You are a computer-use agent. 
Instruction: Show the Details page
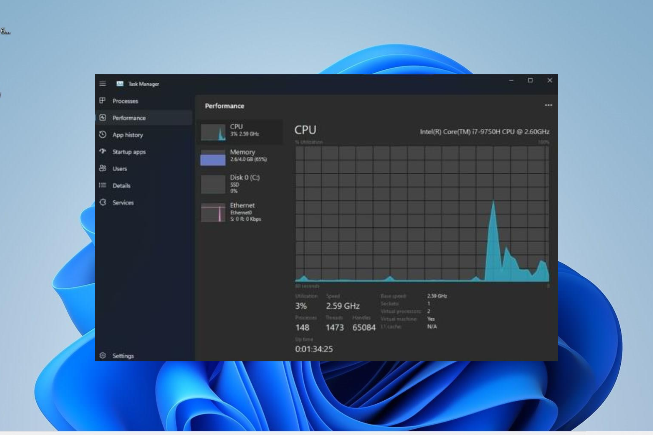click(x=121, y=186)
